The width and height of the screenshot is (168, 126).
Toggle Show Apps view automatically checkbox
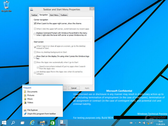coord(35,62)
